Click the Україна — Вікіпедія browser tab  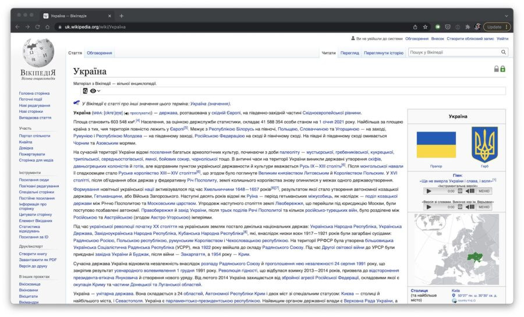tap(77, 16)
